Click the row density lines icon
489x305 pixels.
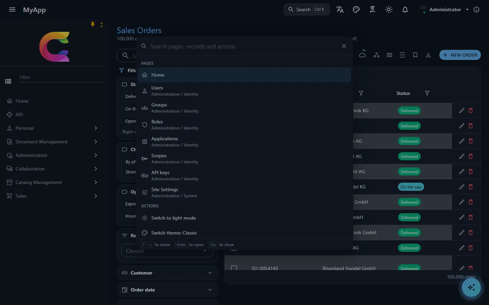point(402,55)
